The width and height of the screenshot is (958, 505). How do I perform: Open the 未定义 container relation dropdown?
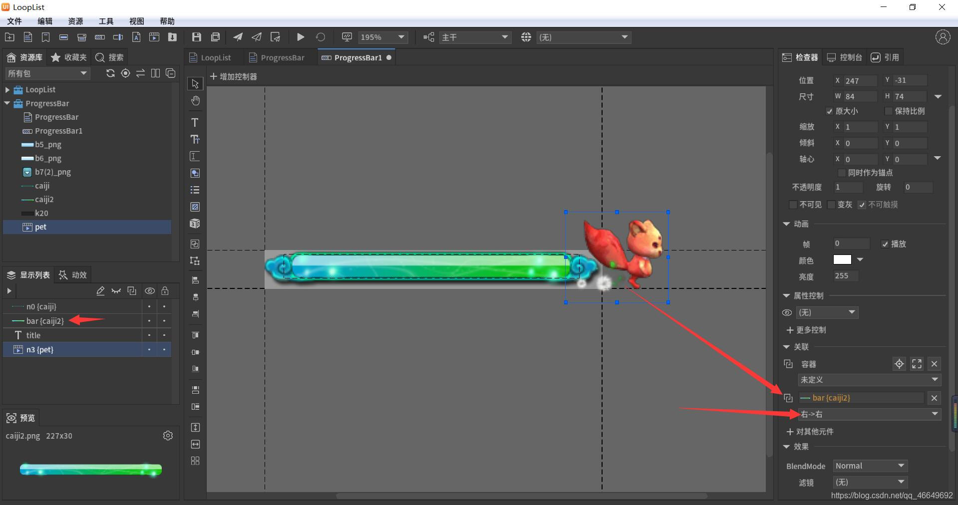click(869, 380)
